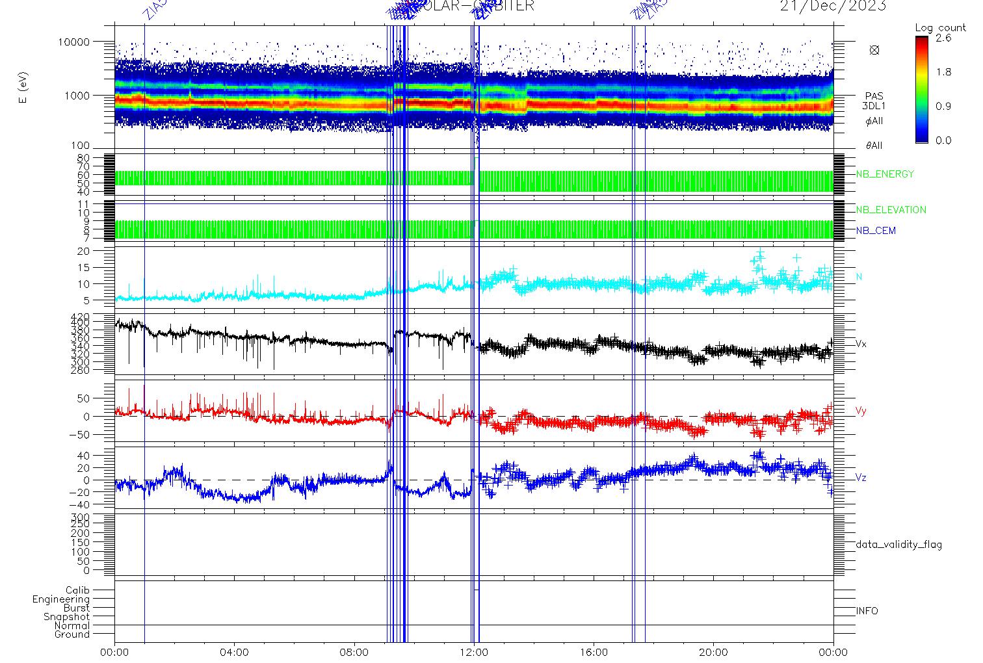This screenshot has width=983, height=663.
Task: Click the 0.9 colorbar tick label
Action: coord(943,106)
